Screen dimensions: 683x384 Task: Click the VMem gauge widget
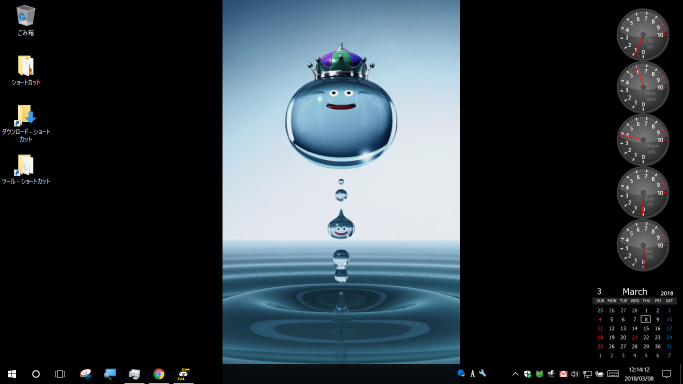point(643,140)
